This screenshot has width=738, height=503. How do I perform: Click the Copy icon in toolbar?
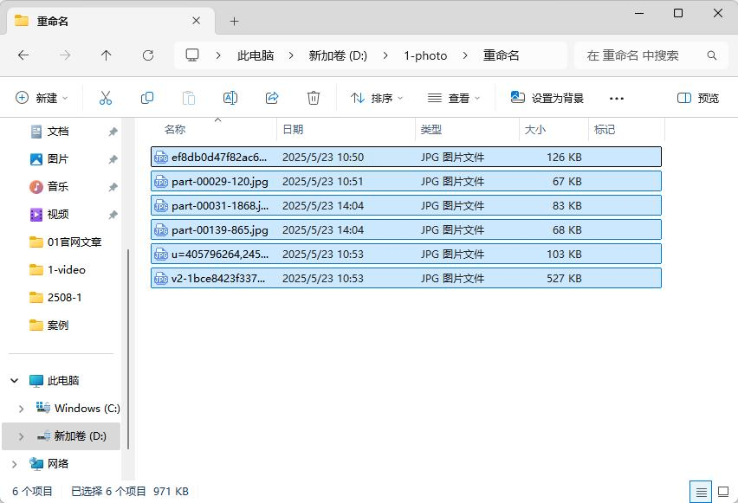[x=147, y=98]
